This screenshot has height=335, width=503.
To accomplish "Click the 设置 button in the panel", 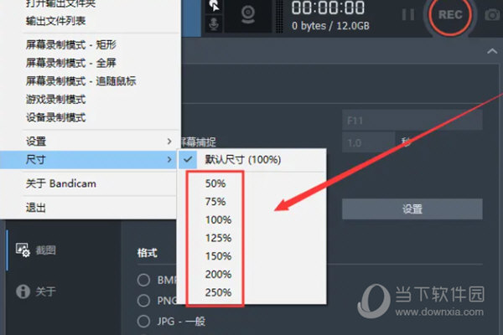I will 412,209.
